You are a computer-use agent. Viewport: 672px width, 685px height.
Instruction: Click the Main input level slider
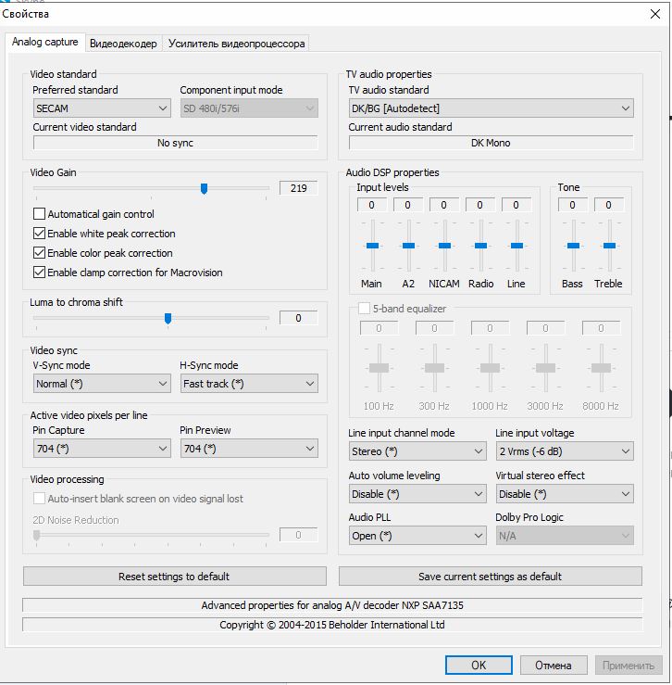point(371,245)
